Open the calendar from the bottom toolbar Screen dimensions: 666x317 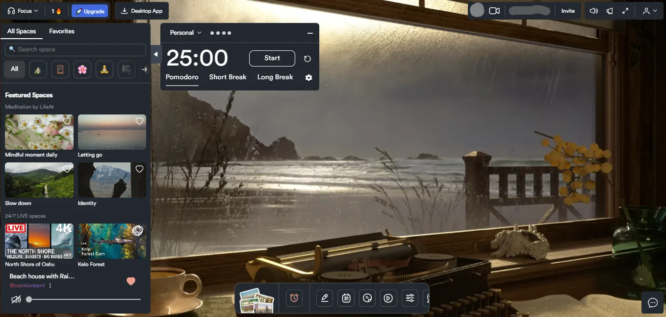[346, 298]
